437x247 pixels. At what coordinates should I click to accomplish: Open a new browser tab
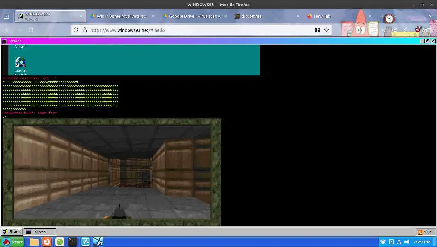click(x=382, y=16)
